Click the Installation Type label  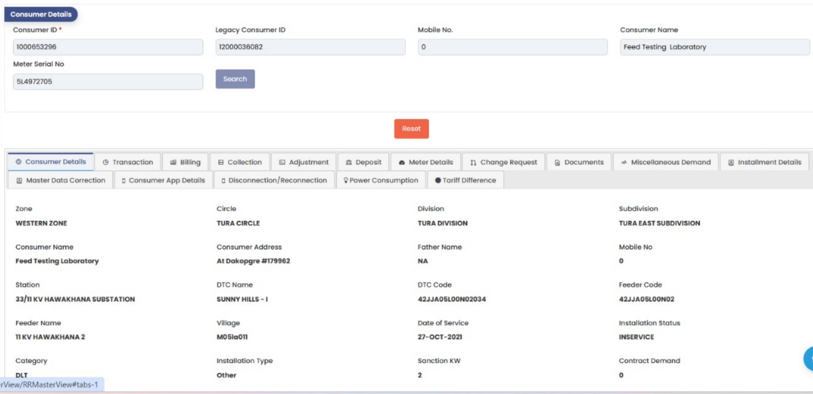point(244,360)
